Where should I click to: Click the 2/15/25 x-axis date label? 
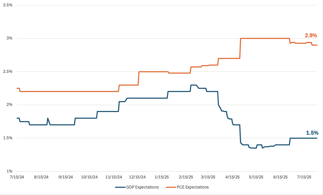coord(186,177)
